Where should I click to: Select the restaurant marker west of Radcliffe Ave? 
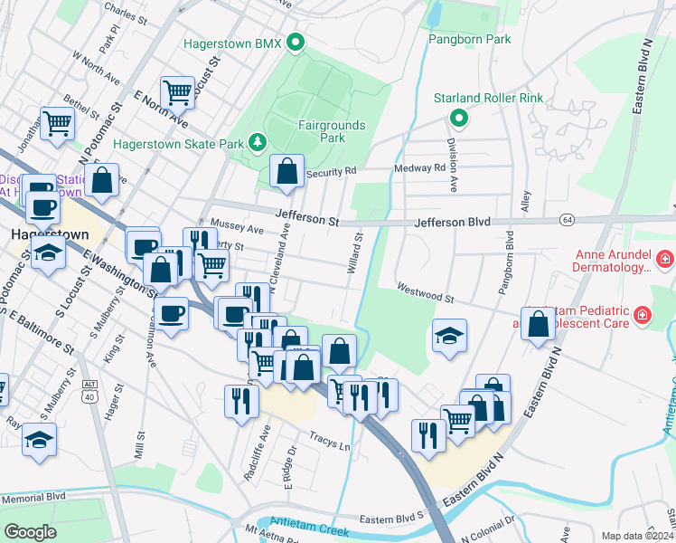point(242,404)
